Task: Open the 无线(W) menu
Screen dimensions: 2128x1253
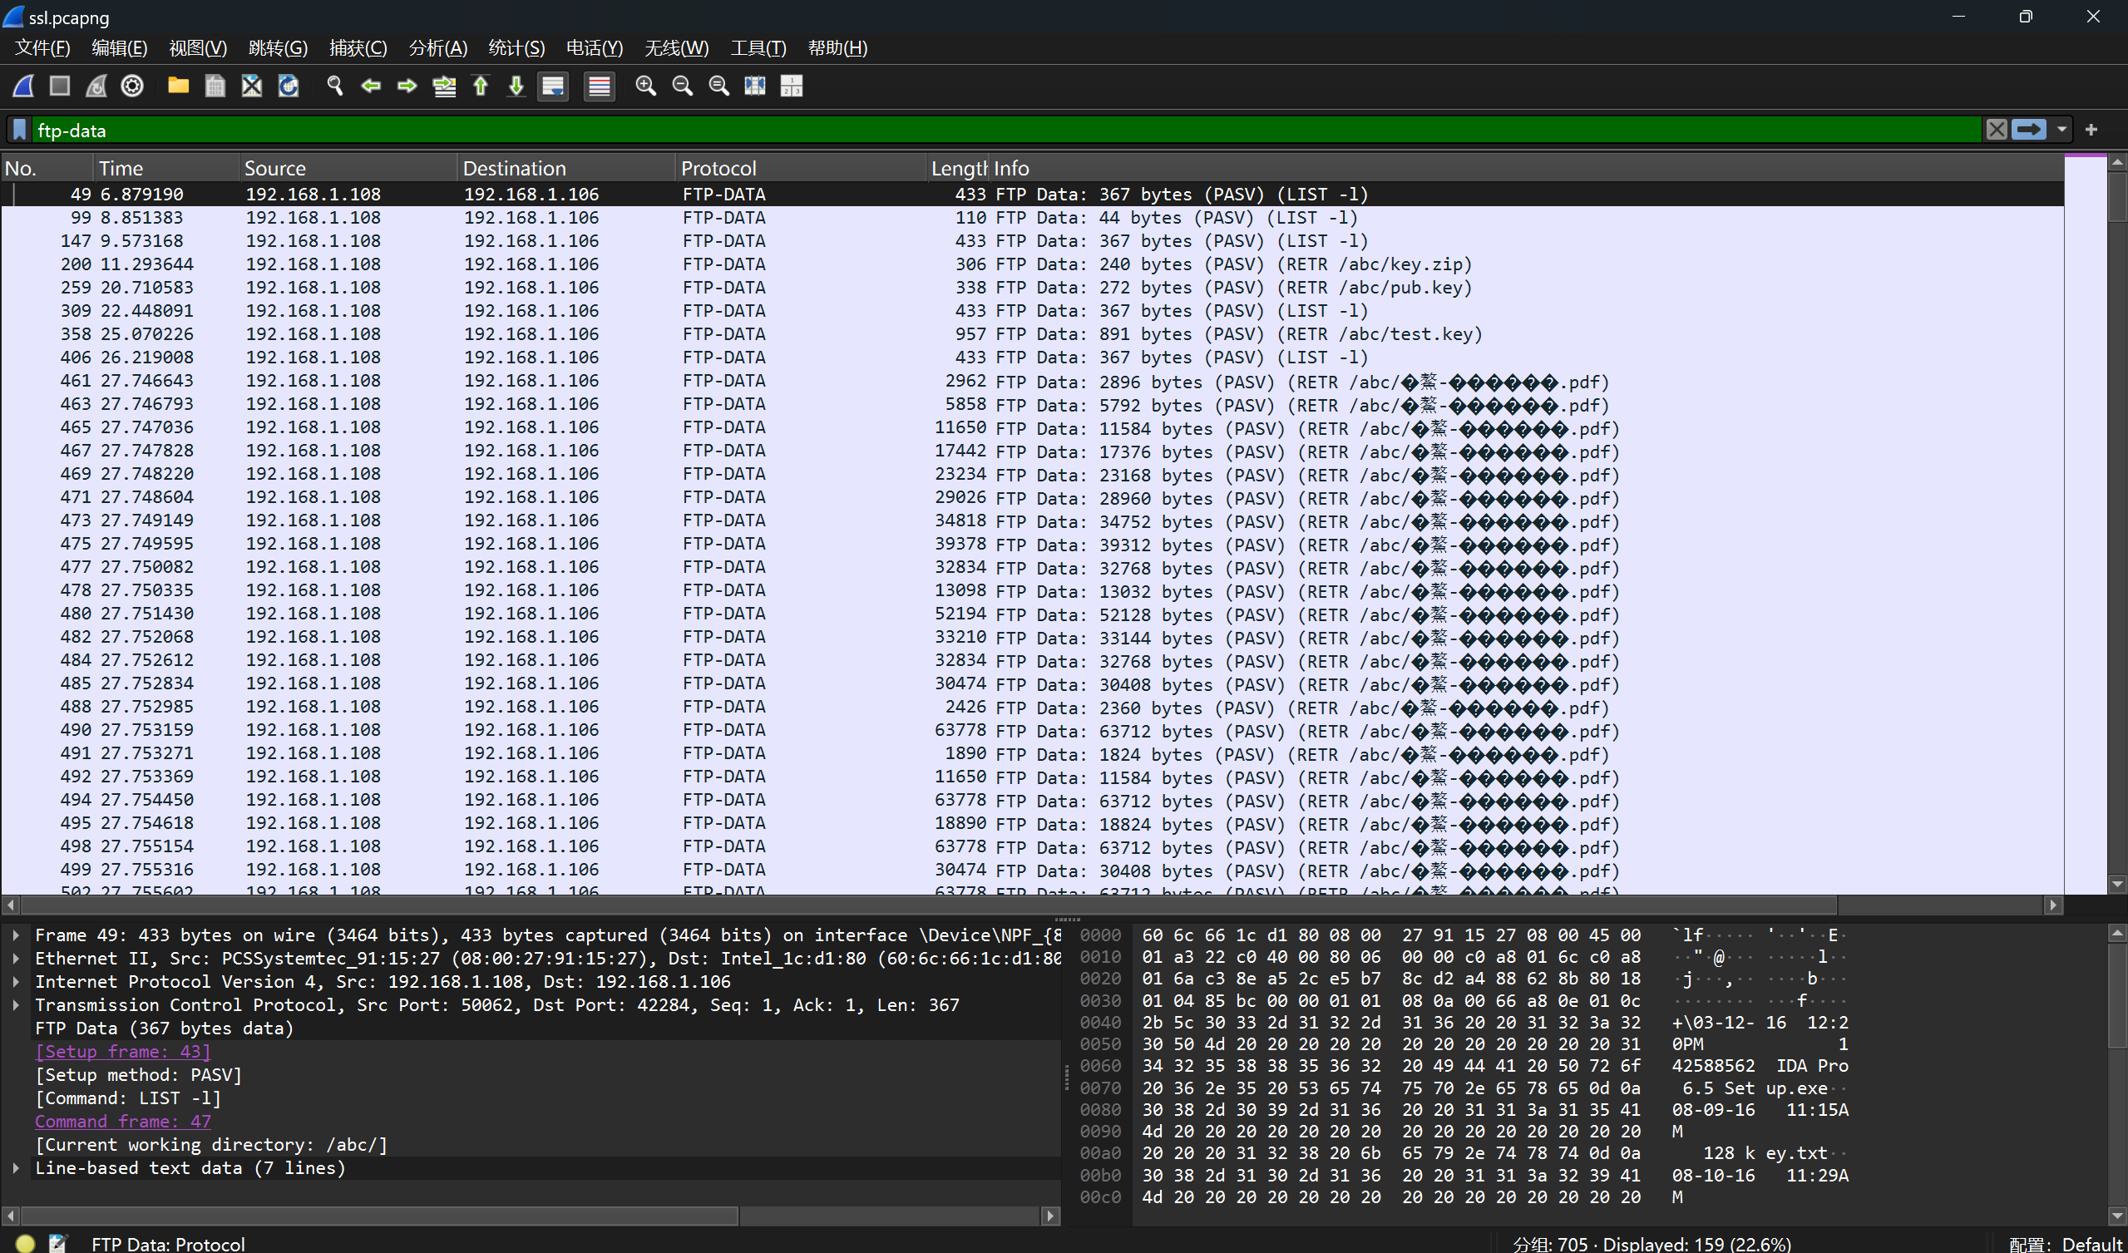Action: [x=676, y=48]
